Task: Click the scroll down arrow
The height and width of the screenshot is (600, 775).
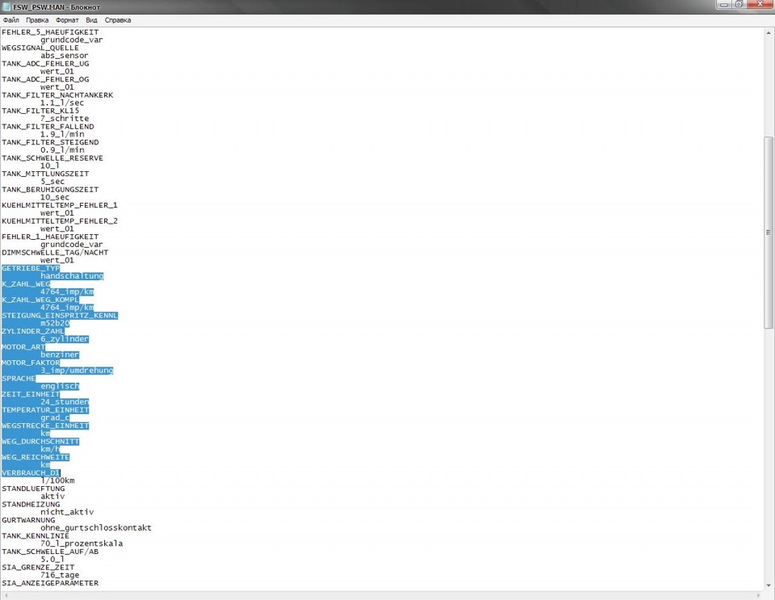Action: tap(768, 585)
